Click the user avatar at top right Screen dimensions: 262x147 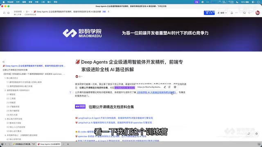point(257,13)
